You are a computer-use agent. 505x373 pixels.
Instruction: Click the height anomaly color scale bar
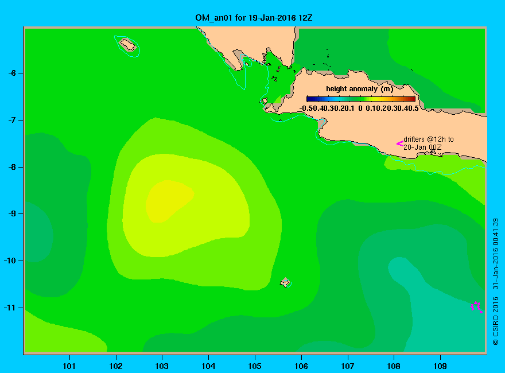pyautogui.click(x=361, y=99)
